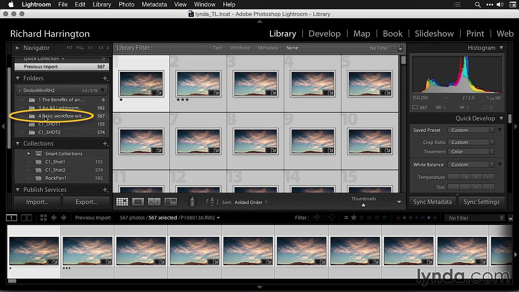
Task: Increase Temperature by large step
Action: 489,177
